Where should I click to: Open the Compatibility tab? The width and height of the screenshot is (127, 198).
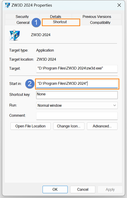[100, 22]
